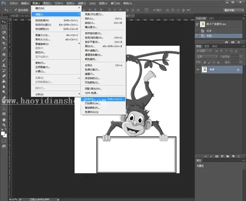Screen dimensions: 246x201
Task: Open opacity dropdown arrow
Action: click(x=241, y=57)
